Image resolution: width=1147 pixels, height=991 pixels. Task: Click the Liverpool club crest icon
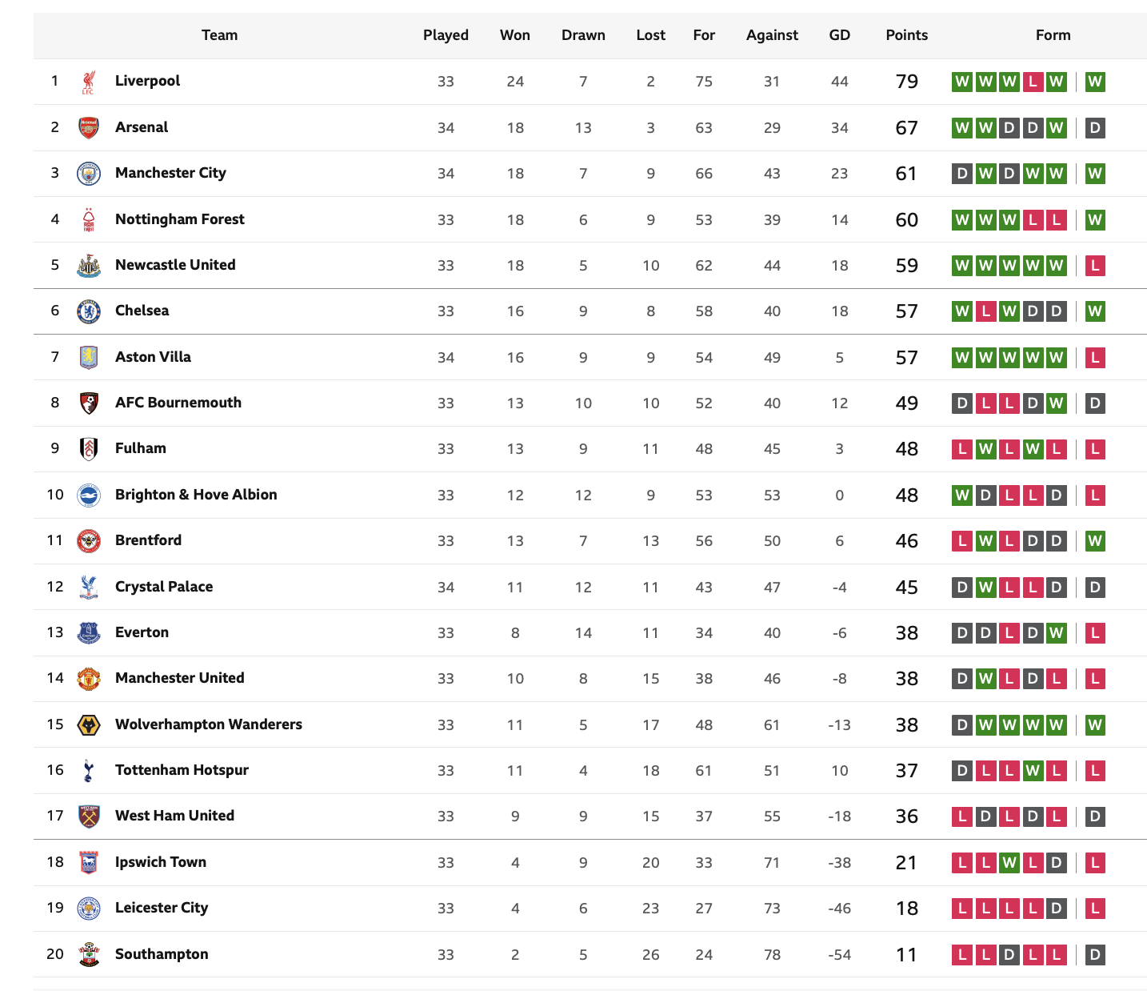click(x=89, y=82)
